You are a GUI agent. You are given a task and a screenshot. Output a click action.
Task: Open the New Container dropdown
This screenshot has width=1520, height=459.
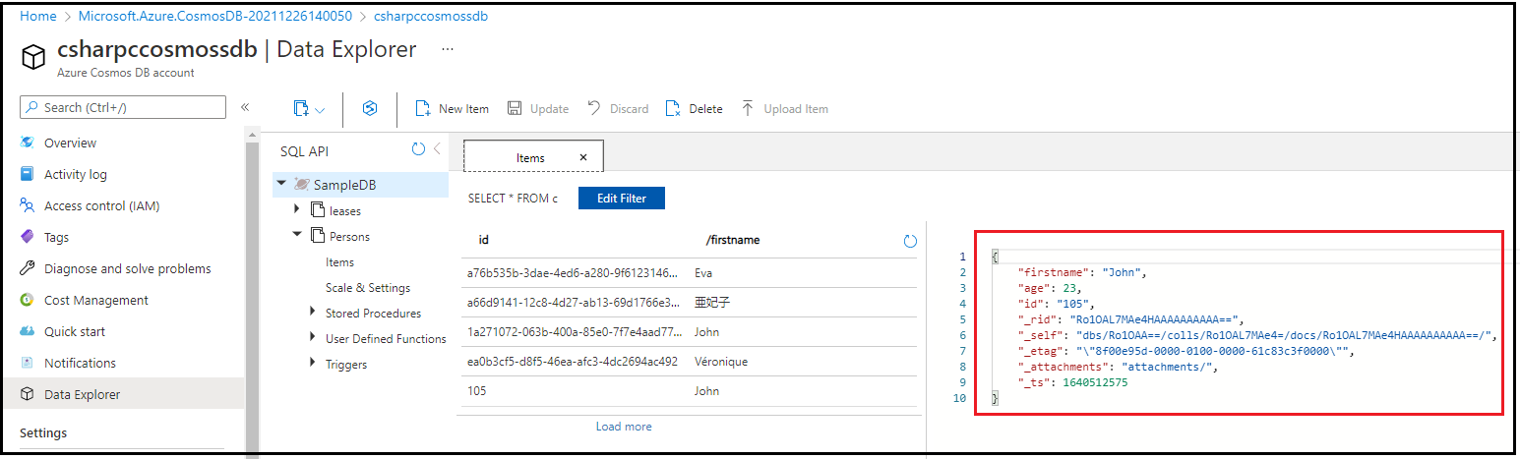pyautogui.click(x=308, y=109)
